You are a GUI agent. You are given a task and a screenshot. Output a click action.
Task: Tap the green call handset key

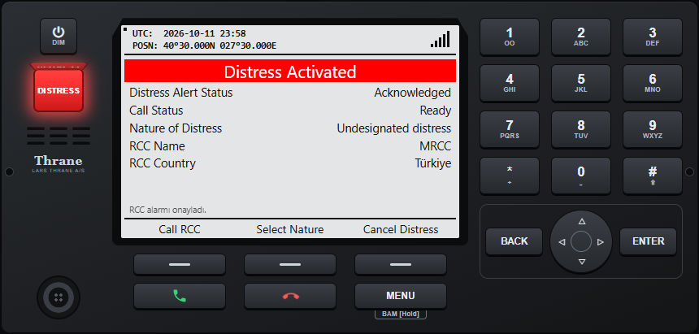pos(180,296)
